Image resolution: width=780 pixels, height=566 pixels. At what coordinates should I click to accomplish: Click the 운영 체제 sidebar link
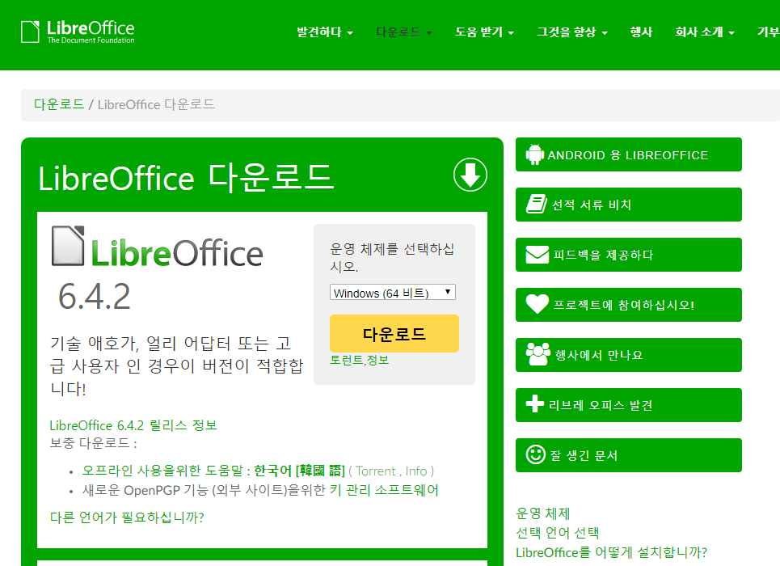pos(542,513)
